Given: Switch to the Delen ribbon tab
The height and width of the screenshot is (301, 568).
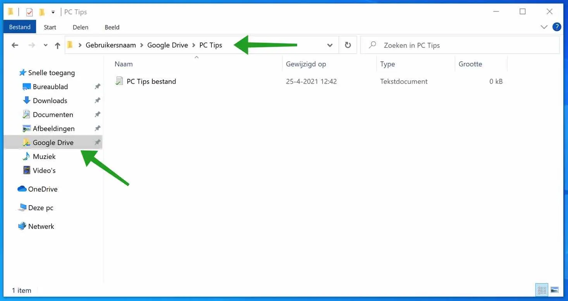Looking at the screenshot, I should point(81,27).
